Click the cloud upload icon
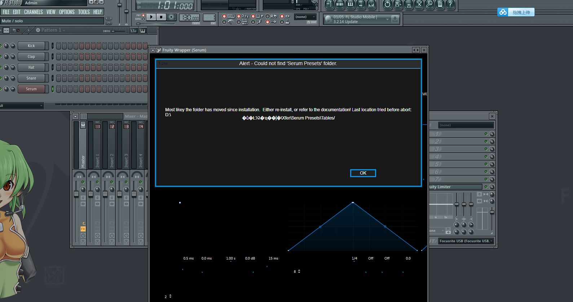The height and width of the screenshot is (302, 573). click(x=503, y=12)
